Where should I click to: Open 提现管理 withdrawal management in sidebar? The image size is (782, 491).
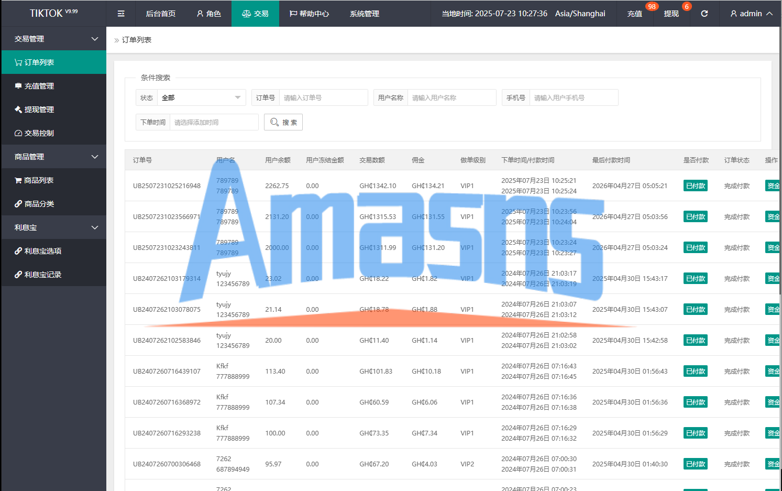pyautogui.click(x=39, y=110)
